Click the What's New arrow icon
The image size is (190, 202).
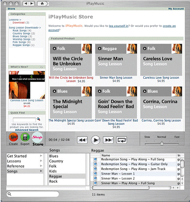tap(41, 67)
